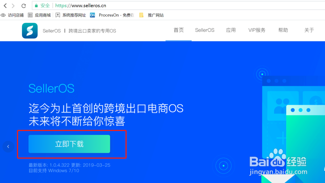Image resolution: width=325 pixels, height=183 pixels.
Task: Click the SellerOS logo icon
Action: click(x=30, y=31)
